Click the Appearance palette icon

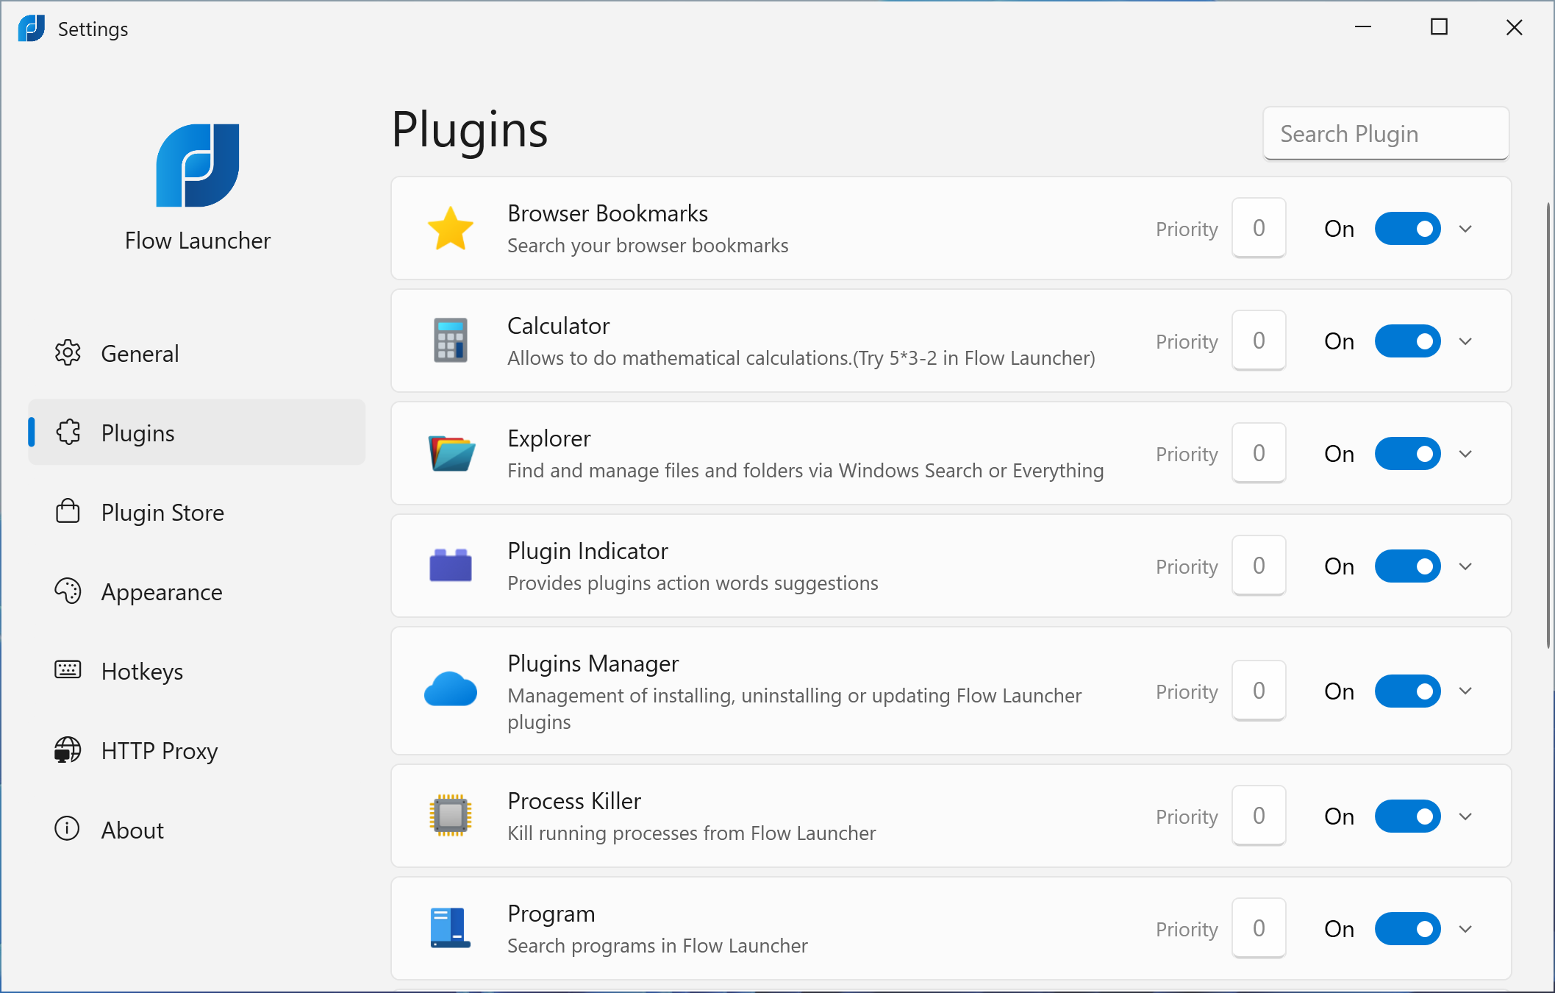coord(68,591)
